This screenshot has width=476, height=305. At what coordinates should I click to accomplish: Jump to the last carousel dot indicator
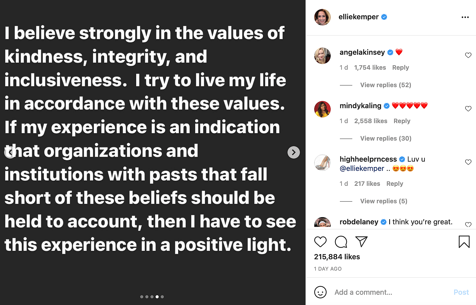162,297
